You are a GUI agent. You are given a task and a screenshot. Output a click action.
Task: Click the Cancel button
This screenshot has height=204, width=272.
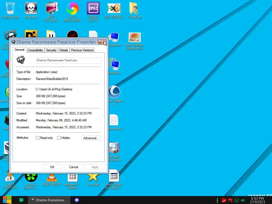point(74,167)
